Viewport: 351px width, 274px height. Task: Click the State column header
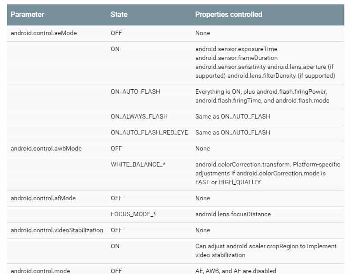[x=119, y=15]
